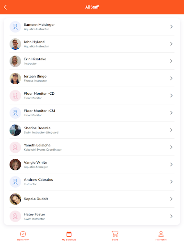Expand Vangie White's row chevron

tap(171, 165)
